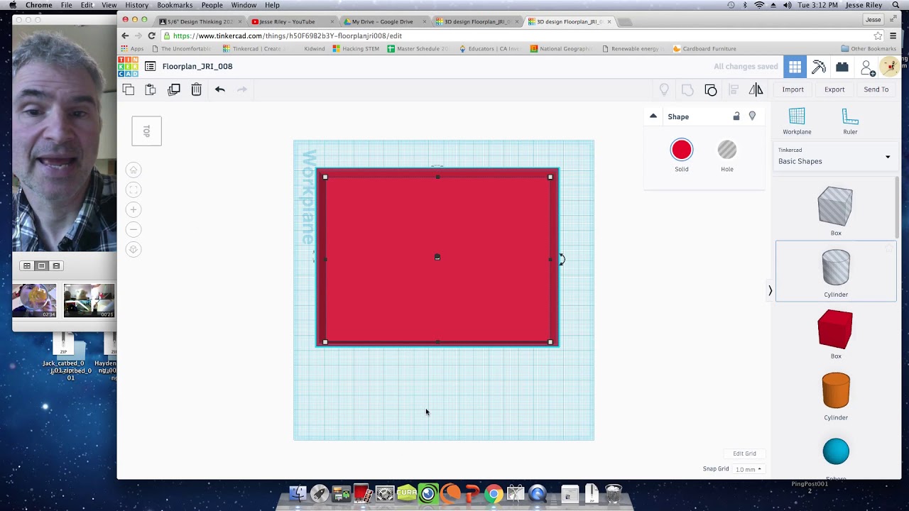This screenshot has height=511, width=909.
Task: Open the Blocks pickaxe mode icon
Action: pyautogui.click(x=819, y=67)
